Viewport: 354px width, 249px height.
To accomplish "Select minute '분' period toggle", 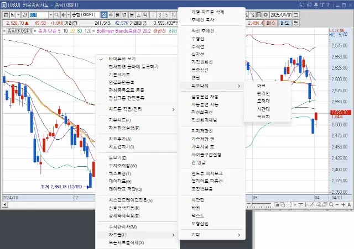I will tap(132, 15).
